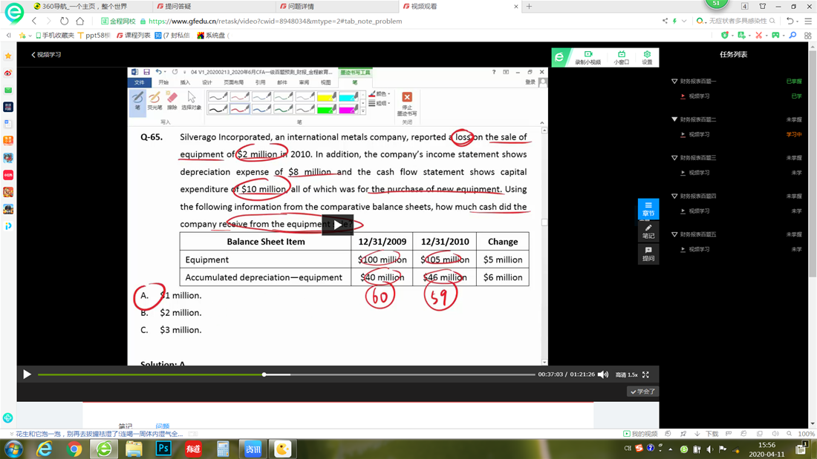Choose the 选择对象 select objects tool
The image size is (817, 459).
tap(191, 100)
